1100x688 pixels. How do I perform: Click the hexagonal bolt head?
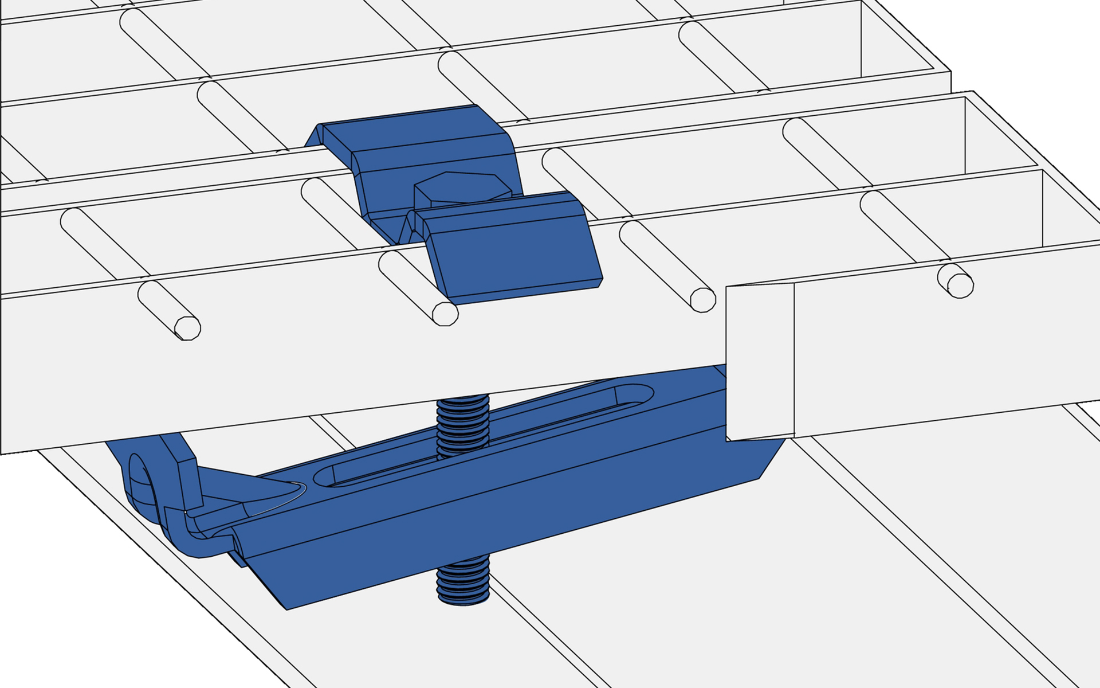click(462, 186)
